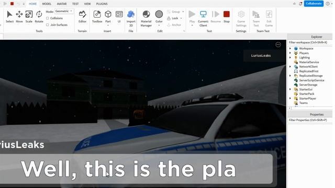The image size is (335, 188).
Task: Switch to the VIEW tab
Action: tap(87, 4)
